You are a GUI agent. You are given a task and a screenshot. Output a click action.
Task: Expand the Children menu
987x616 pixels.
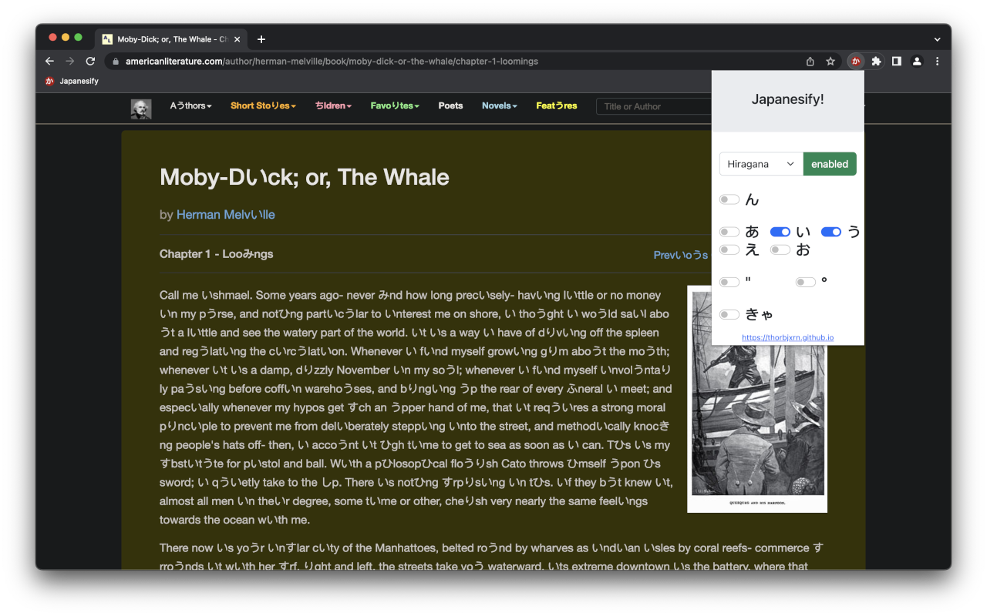pyautogui.click(x=333, y=106)
